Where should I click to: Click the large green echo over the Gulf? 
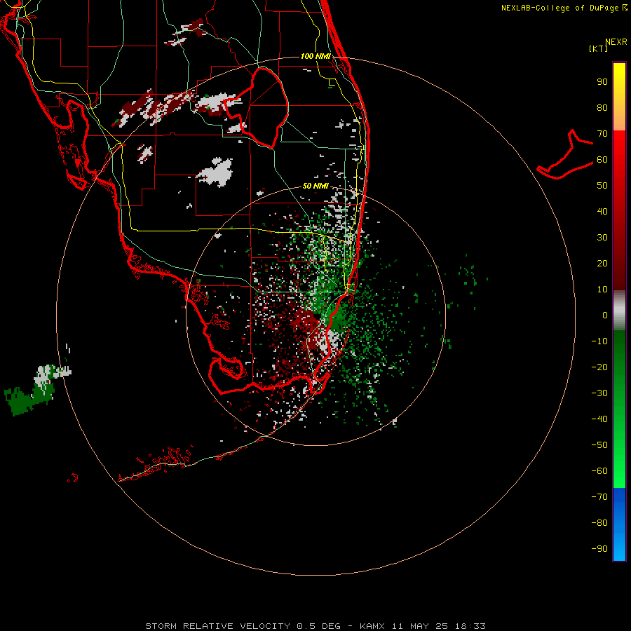point(29,396)
